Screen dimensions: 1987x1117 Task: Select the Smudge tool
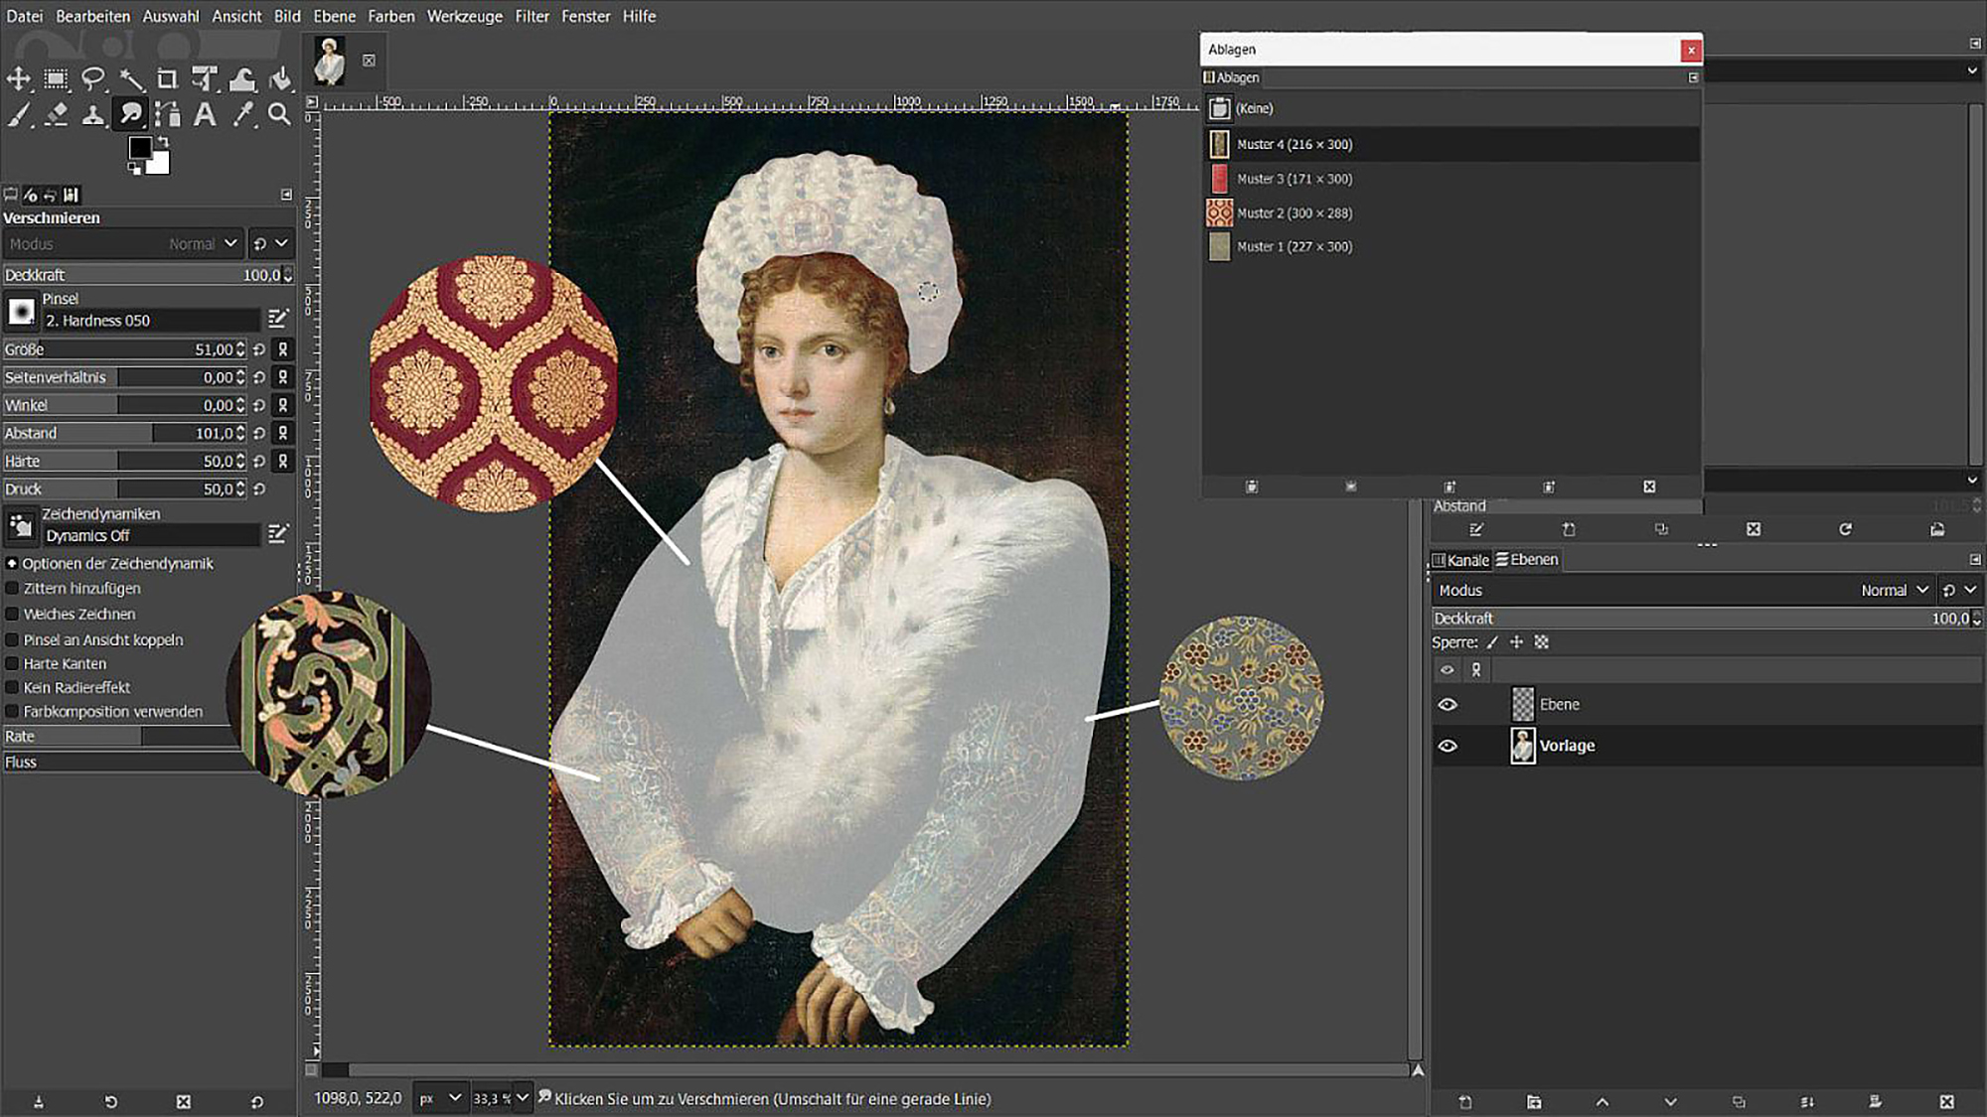[131, 115]
